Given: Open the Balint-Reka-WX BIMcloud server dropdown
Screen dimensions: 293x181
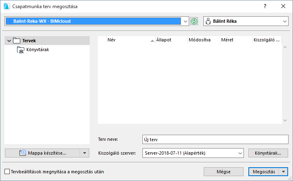Looking at the screenshot, I should pyautogui.click(x=185, y=21).
